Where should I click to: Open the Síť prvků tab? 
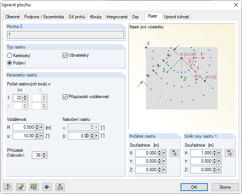pos(77,17)
